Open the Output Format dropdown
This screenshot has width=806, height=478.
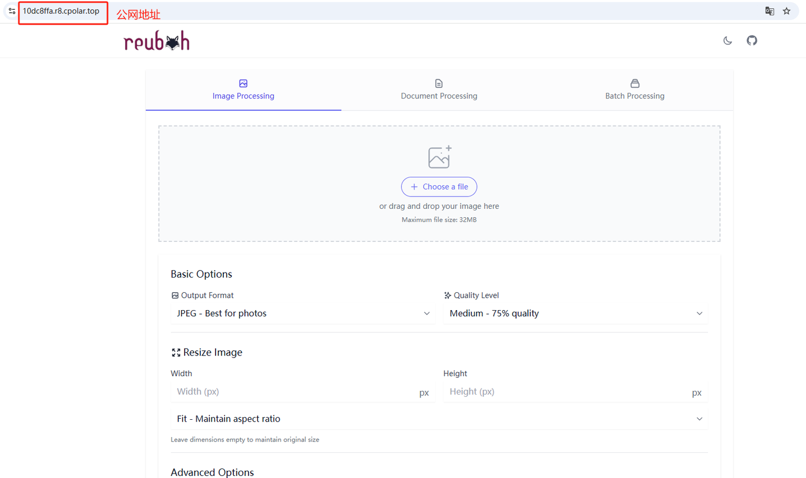coord(303,313)
